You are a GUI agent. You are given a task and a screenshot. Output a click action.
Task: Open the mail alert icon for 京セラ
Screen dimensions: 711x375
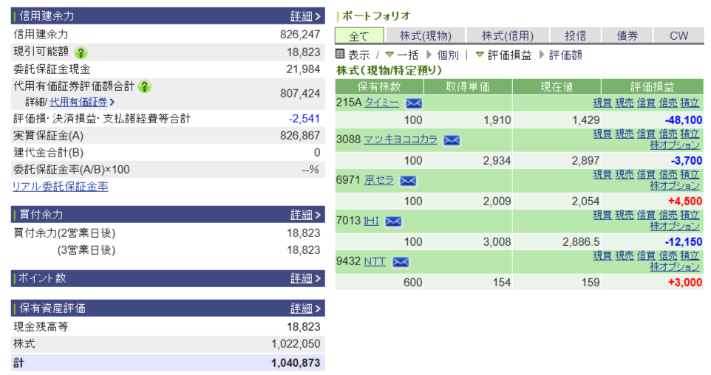pos(408,180)
